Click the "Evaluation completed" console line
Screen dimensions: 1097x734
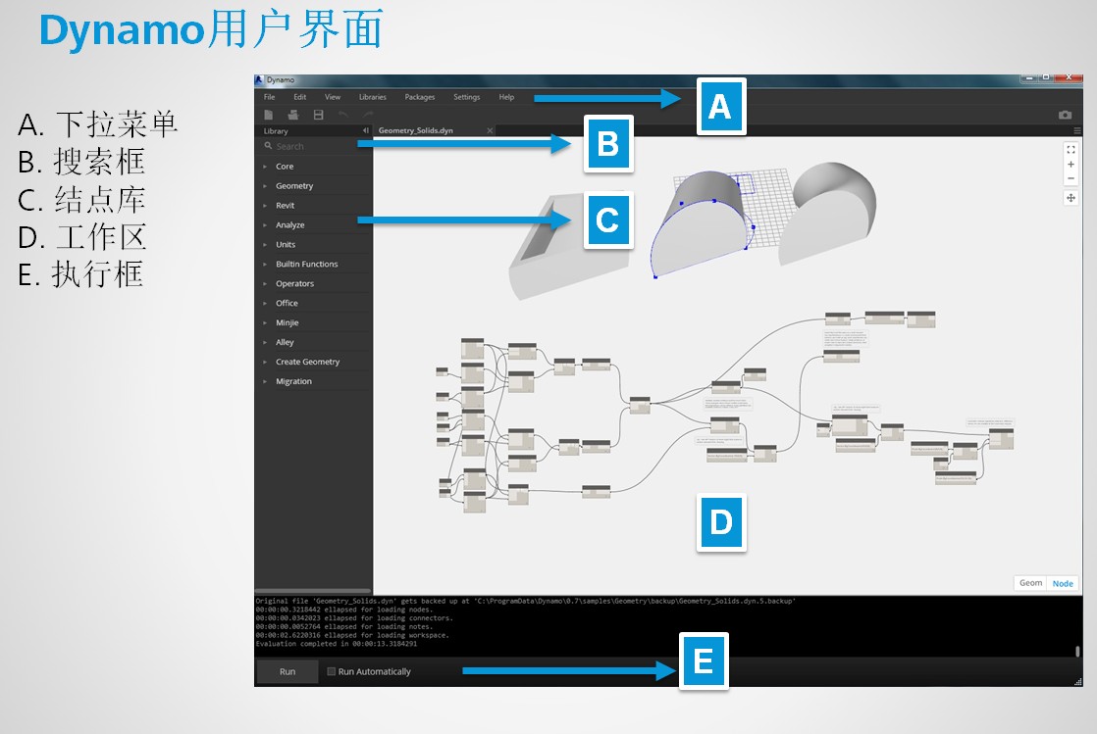click(336, 644)
